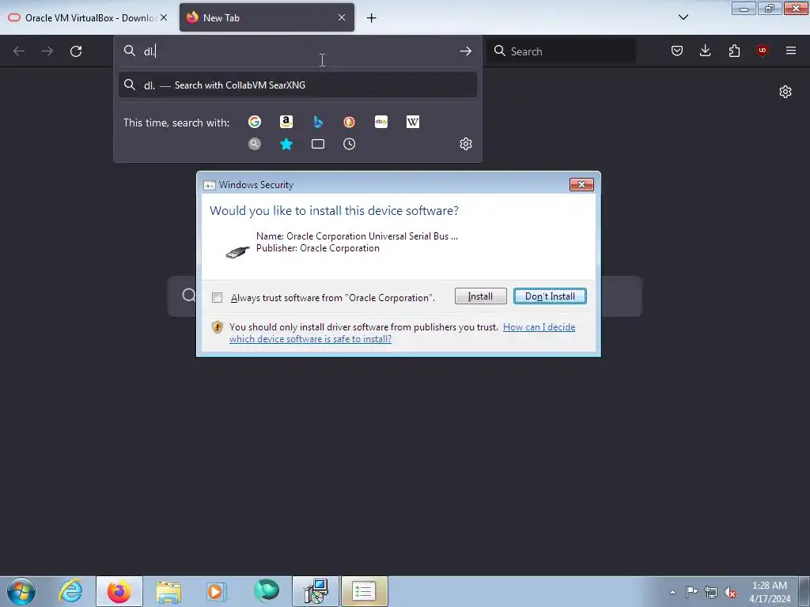
Task: Search open tabs using tab icon
Action: click(318, 144)
